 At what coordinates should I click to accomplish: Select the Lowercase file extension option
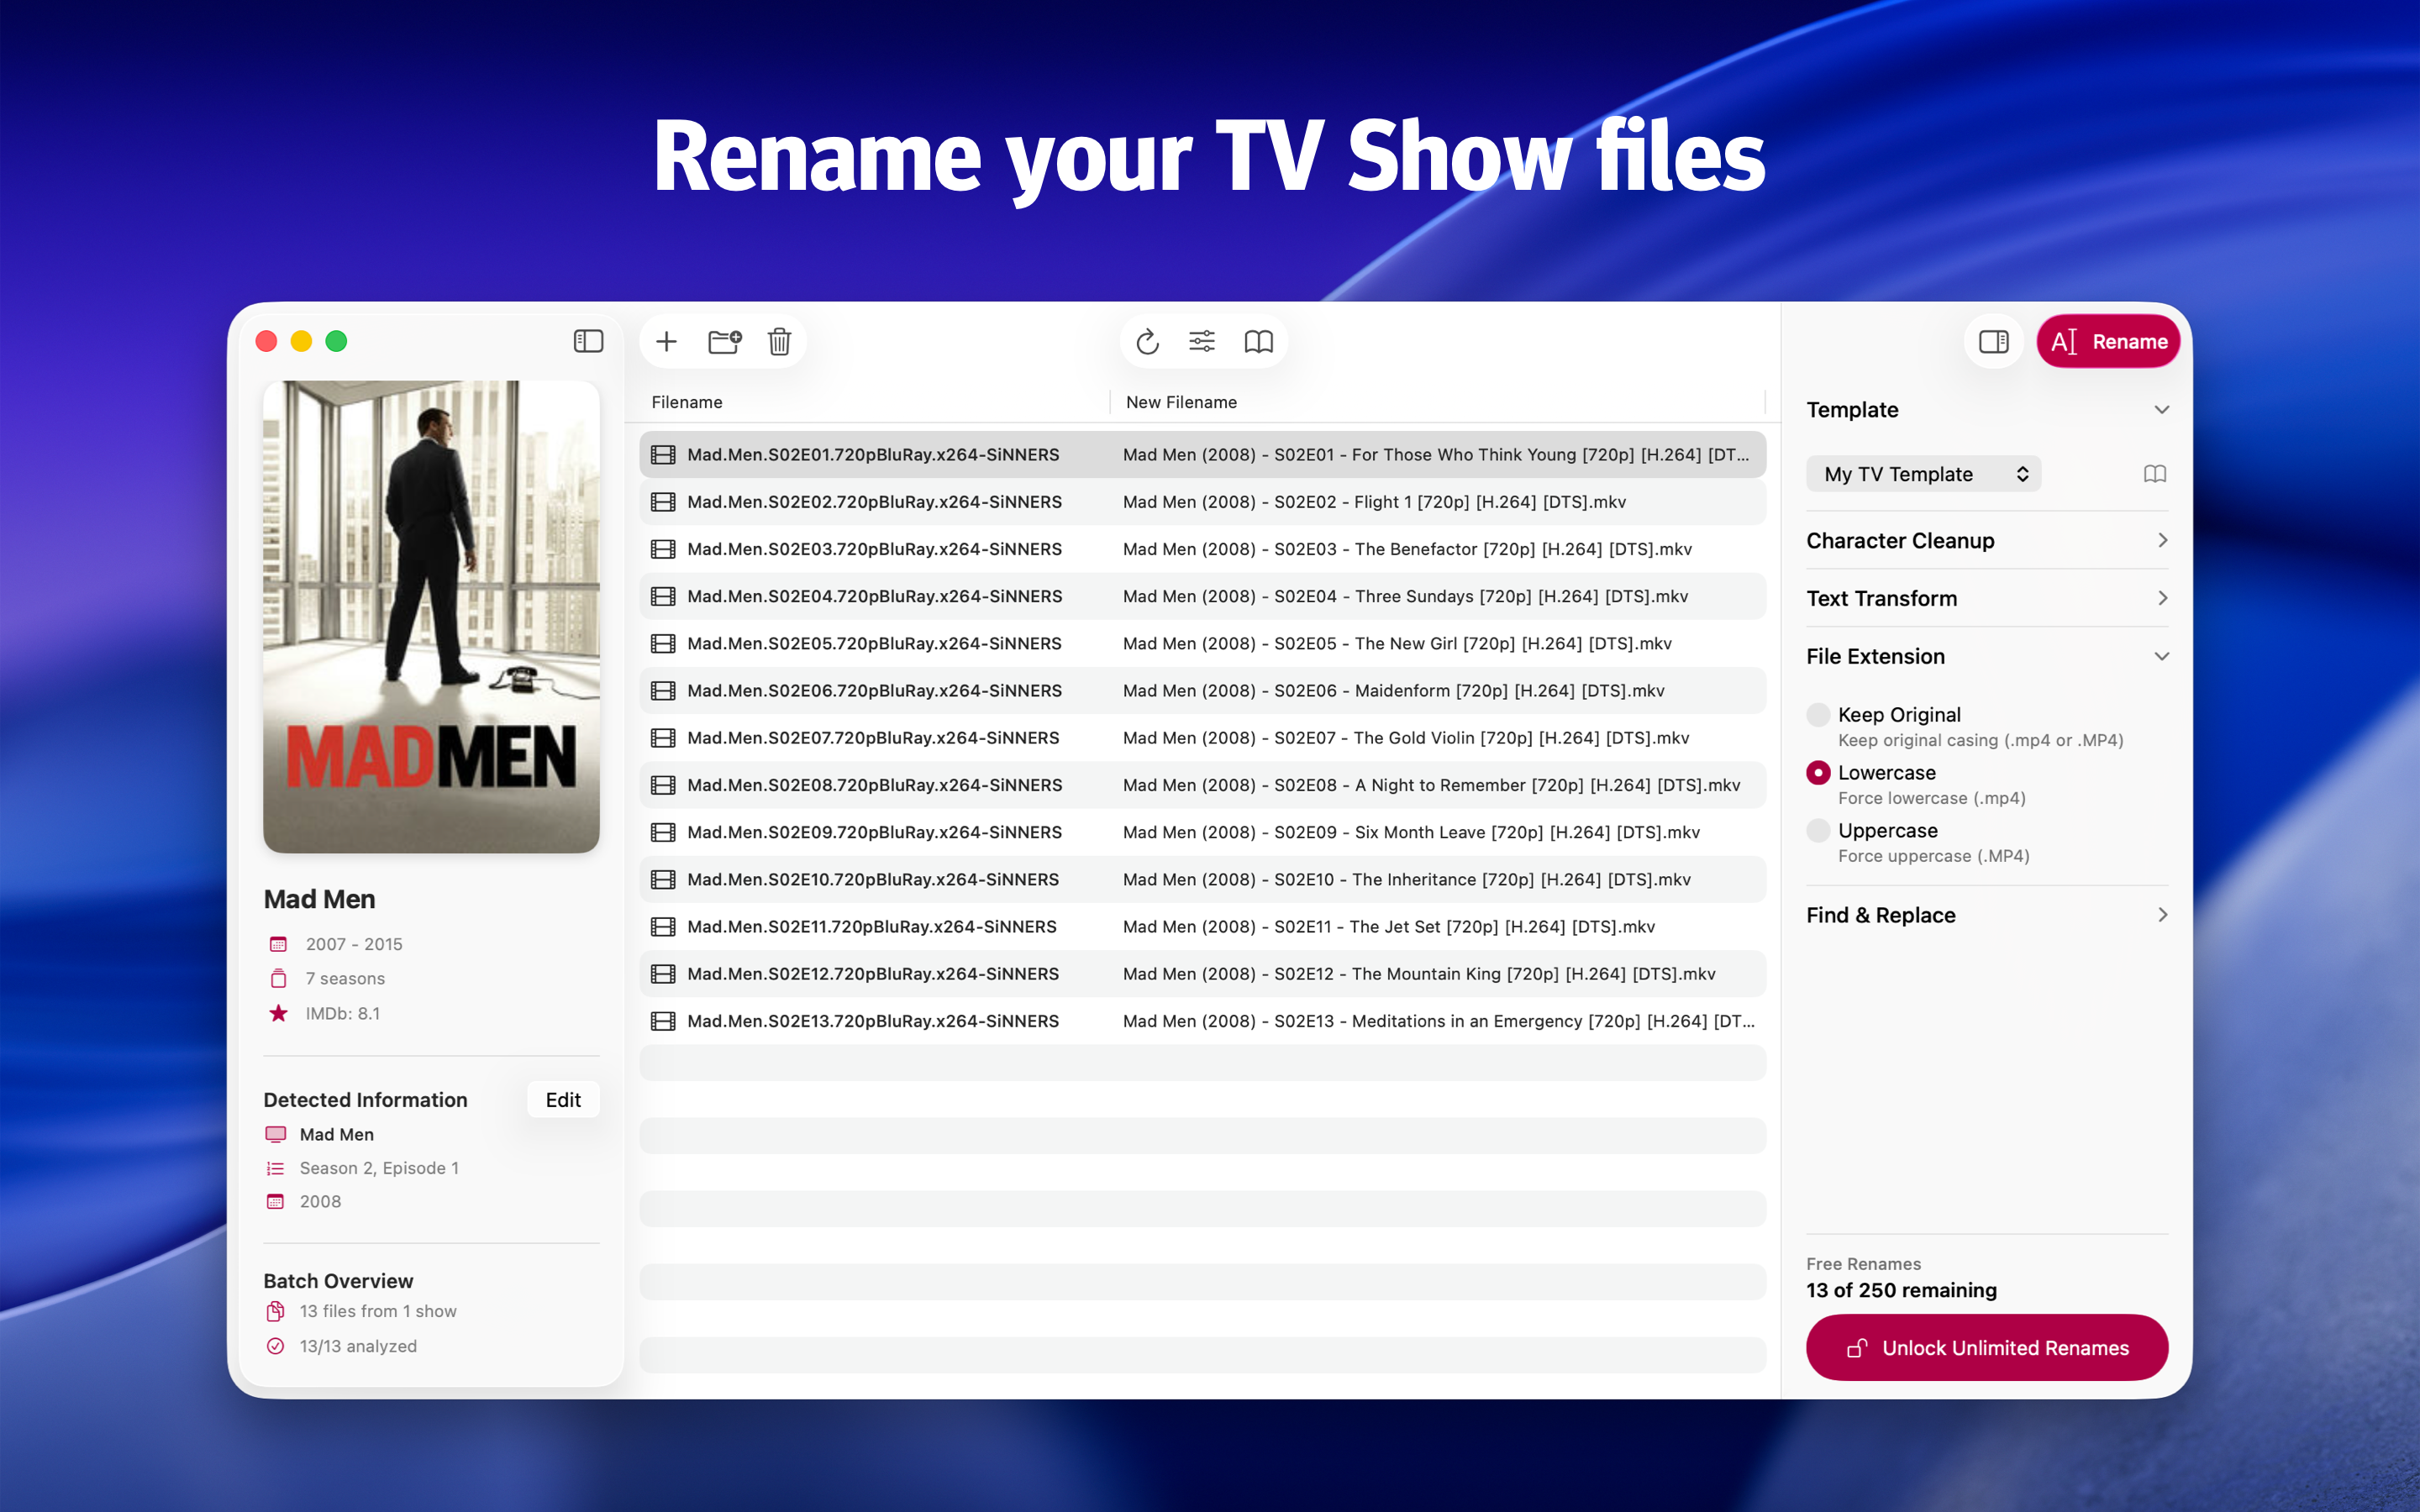pyautogui.click(x=1818, y=772)
